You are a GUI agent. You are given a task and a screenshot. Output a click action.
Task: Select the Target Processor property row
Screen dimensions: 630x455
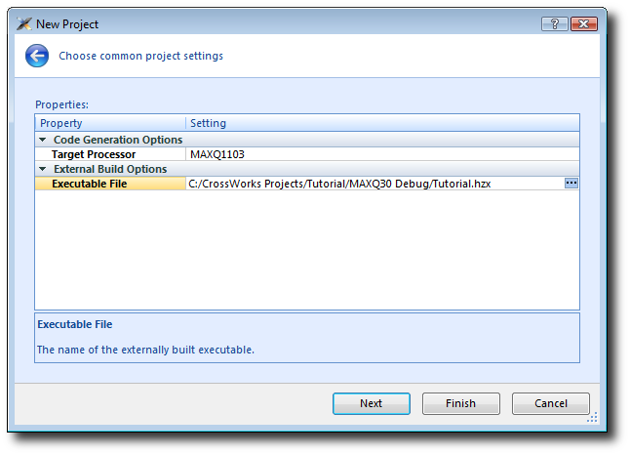coord(94,154)
